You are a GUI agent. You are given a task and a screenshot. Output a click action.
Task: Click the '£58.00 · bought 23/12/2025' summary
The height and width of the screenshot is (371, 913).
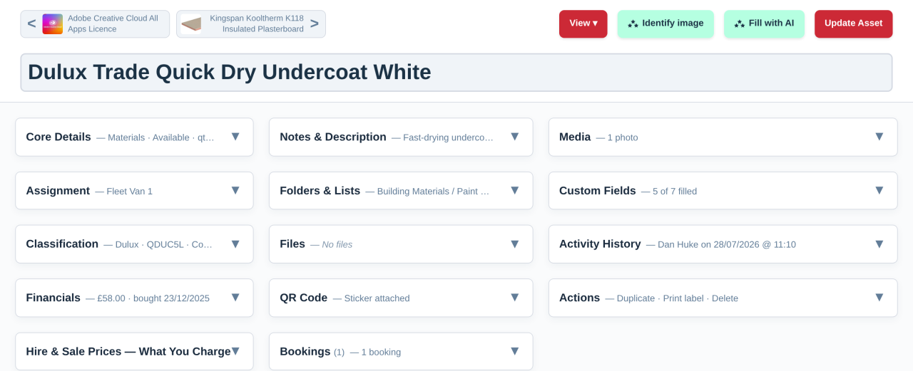point(153,298)
